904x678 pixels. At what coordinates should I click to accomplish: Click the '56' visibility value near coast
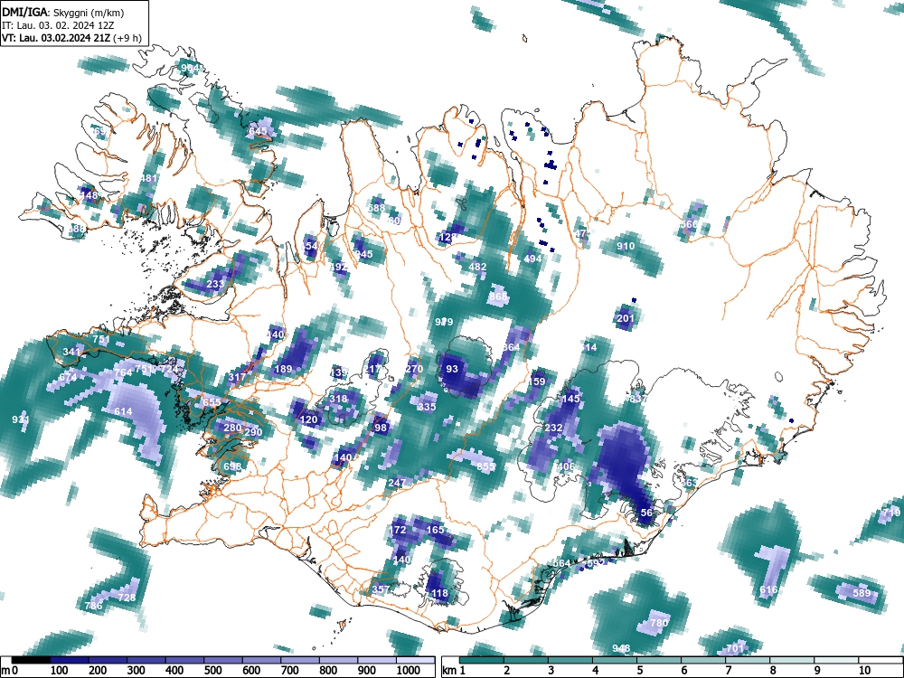pos(646,513)
